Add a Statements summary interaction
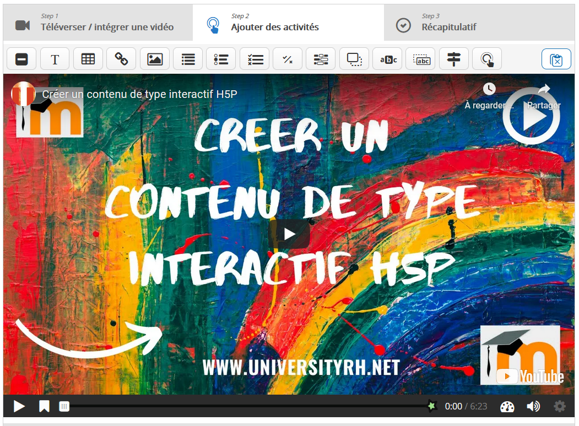This screenshot has height=426, width=579. (x=188, y=59)
